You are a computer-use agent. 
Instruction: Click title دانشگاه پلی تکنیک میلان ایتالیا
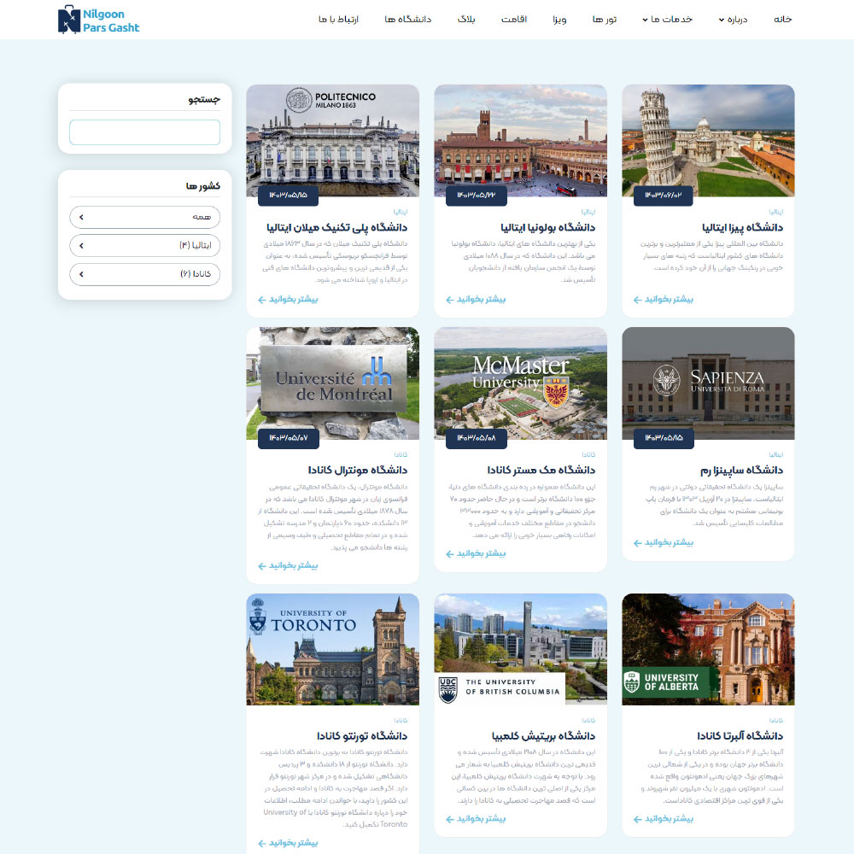click(336, 227)
